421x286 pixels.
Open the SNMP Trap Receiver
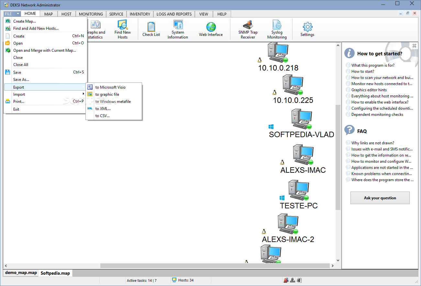pos(248,30)
